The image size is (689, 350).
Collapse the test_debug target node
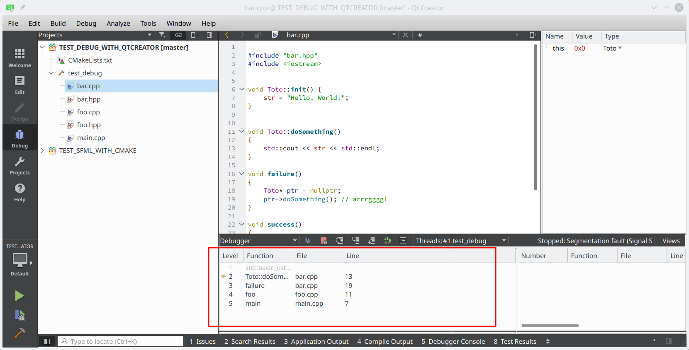(51, 73)
